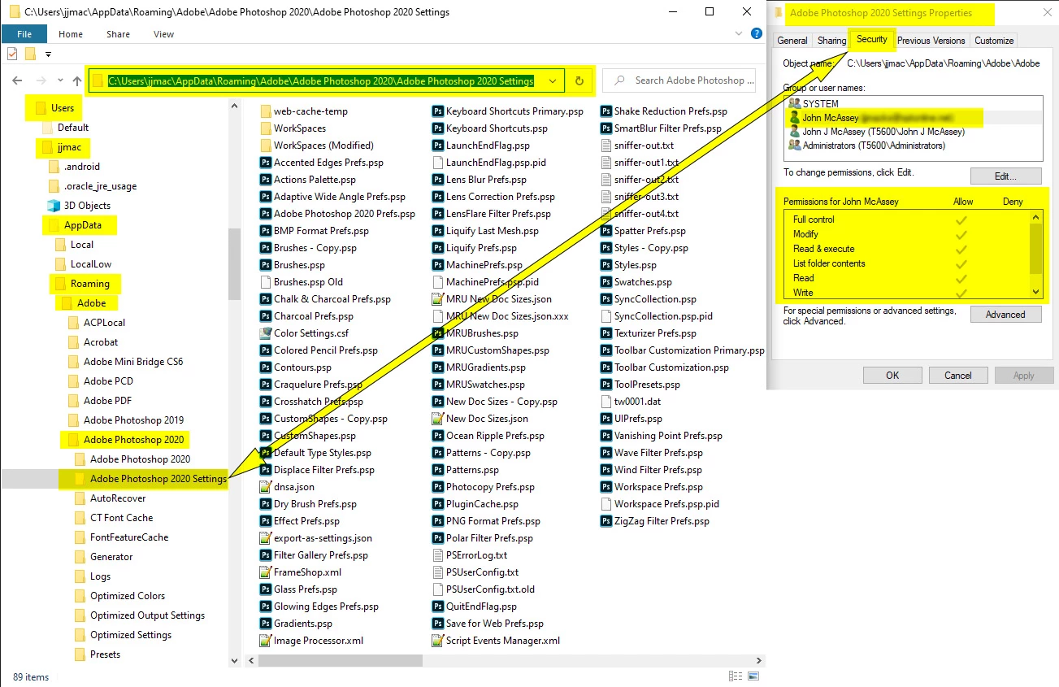Select Color Settings.csf file icon

pos(265,333)
